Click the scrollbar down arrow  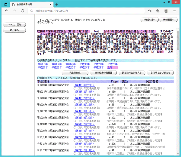coord(178,154)
